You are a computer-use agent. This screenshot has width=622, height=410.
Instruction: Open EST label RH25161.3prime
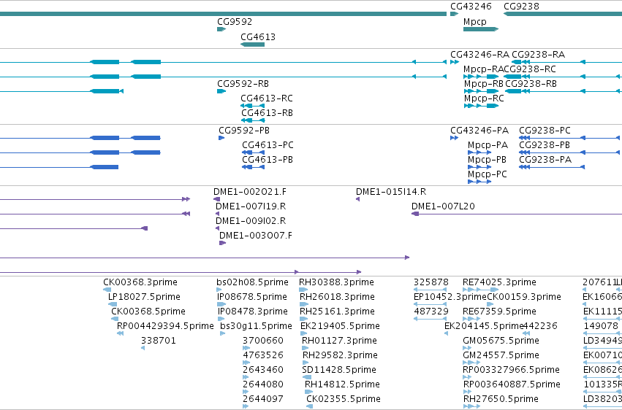337,312
